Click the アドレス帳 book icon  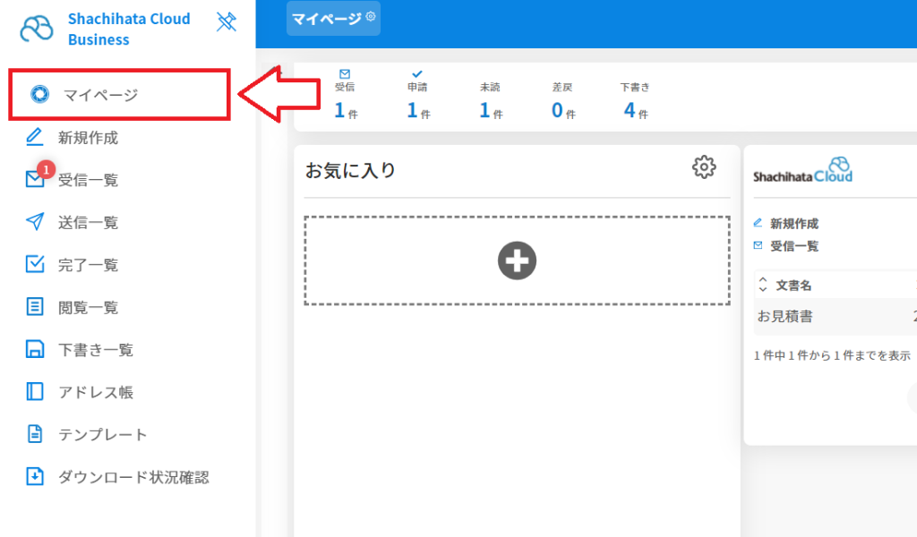(35, 391)
